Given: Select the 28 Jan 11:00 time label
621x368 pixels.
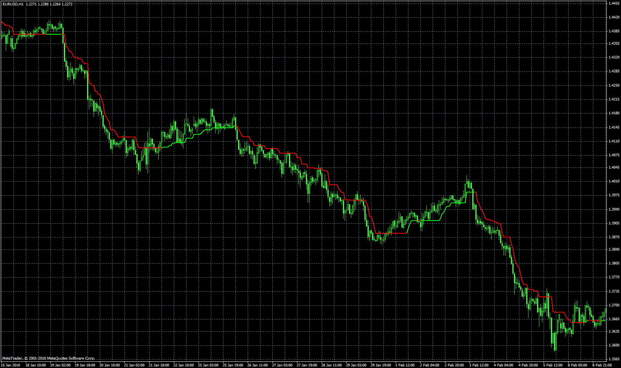Looking at the screenshot, I should [x=331, y=365].
